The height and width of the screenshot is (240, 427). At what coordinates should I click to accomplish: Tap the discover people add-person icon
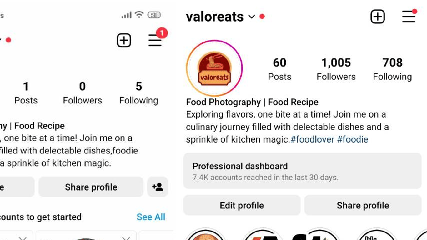coord(158,187)
